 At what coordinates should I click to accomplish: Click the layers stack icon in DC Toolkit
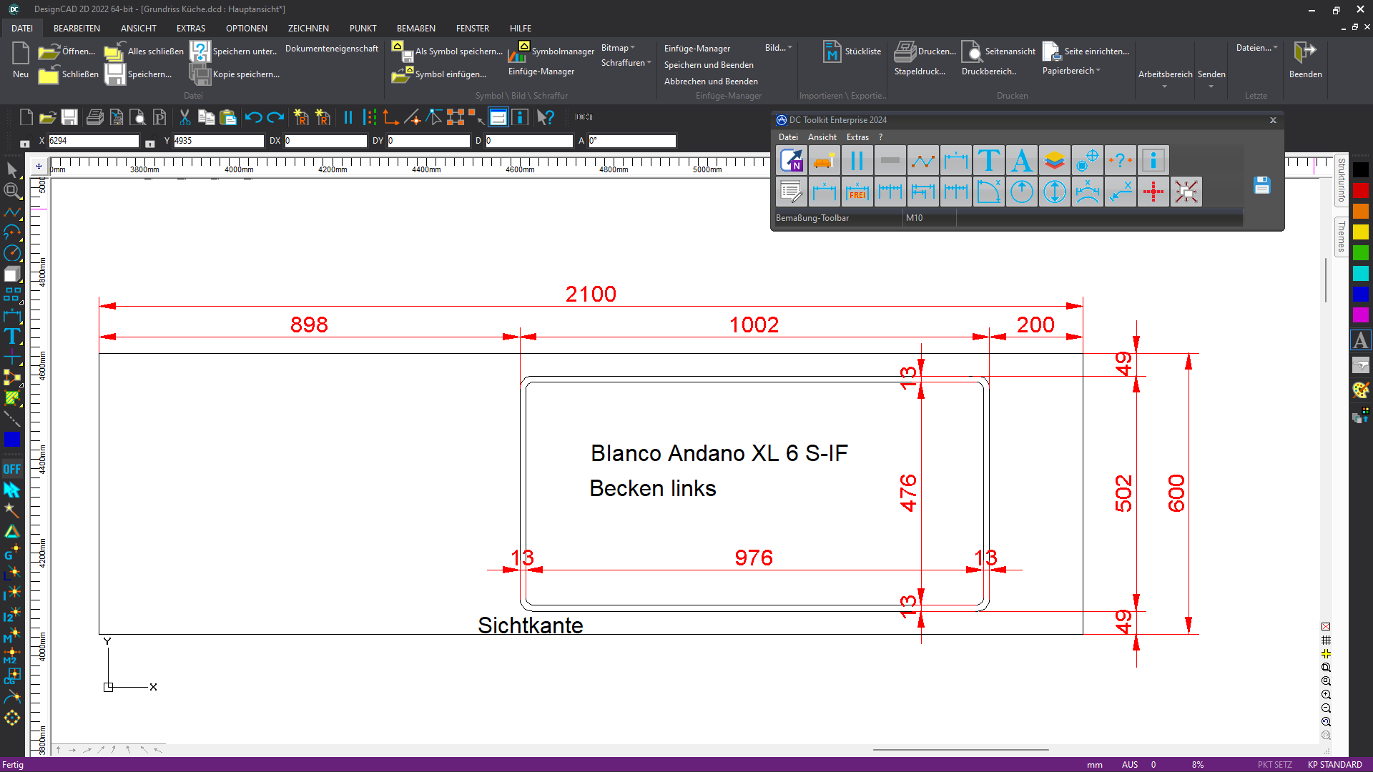click(x=1054, y=160)
